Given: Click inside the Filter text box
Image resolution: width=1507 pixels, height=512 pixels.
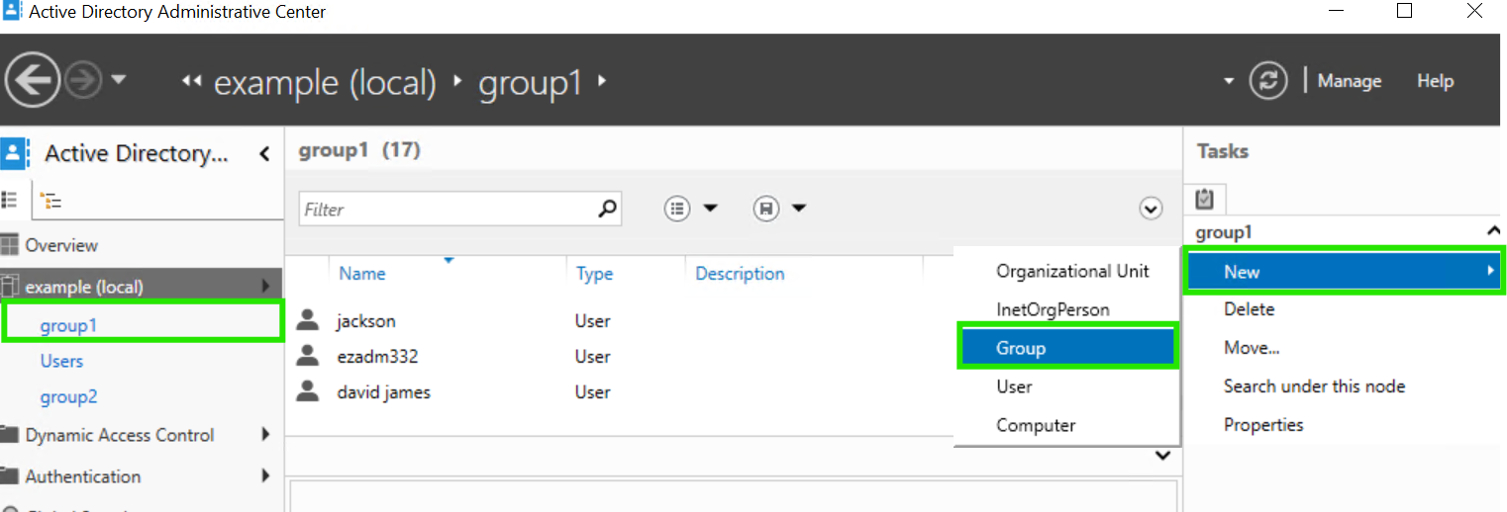Looking at the screenshot, I should click(446, 210).
